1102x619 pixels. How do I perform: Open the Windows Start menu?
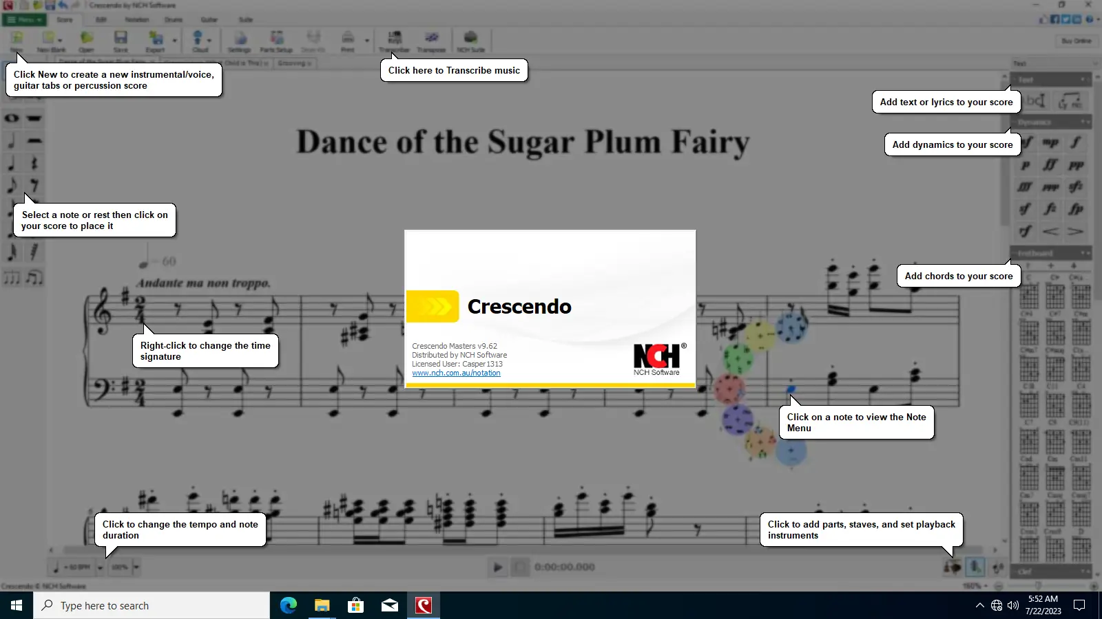[x=17, y=605]
